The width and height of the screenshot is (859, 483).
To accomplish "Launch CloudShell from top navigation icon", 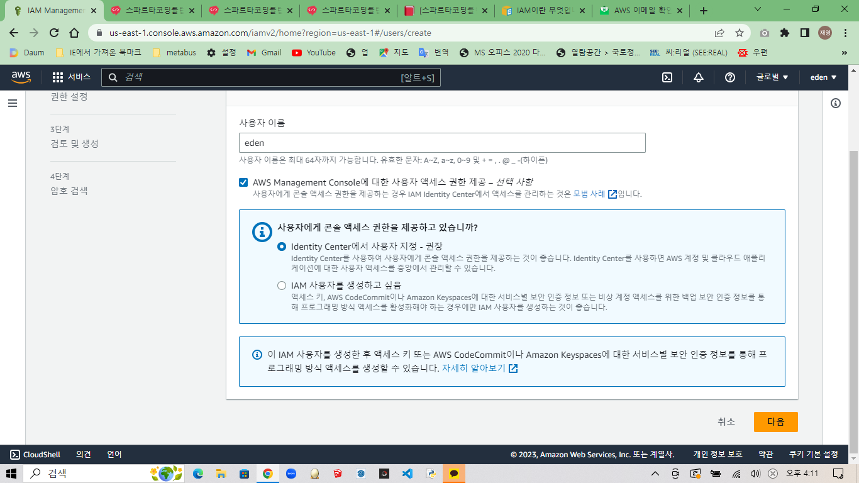I will [x=667, y=77].
